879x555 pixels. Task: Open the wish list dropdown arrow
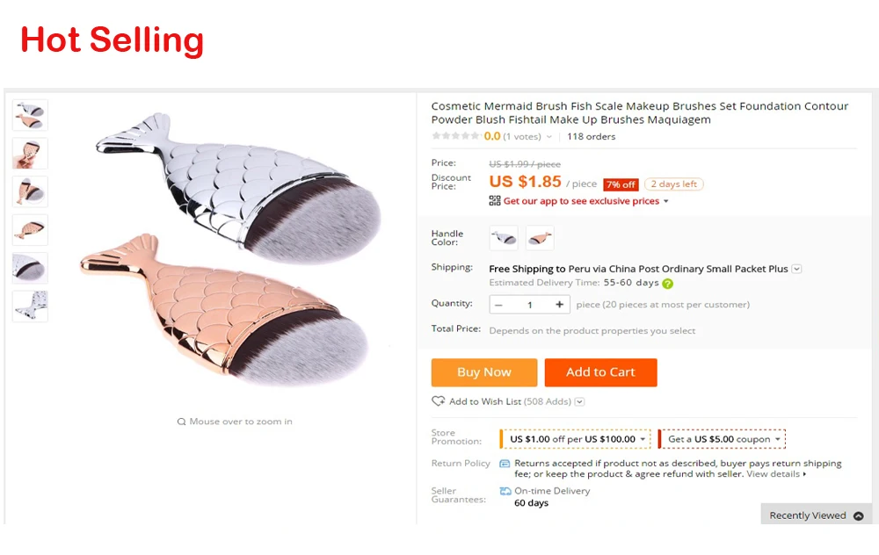point(580,402)
